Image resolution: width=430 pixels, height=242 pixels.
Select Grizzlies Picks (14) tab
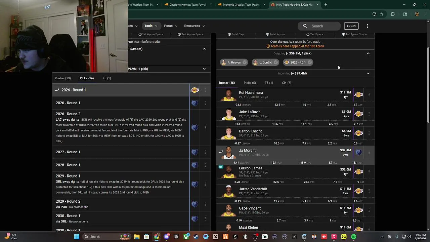coord(87,78)
